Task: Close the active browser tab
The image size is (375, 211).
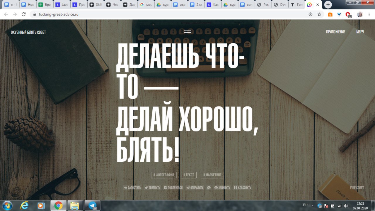Action: 318,5
